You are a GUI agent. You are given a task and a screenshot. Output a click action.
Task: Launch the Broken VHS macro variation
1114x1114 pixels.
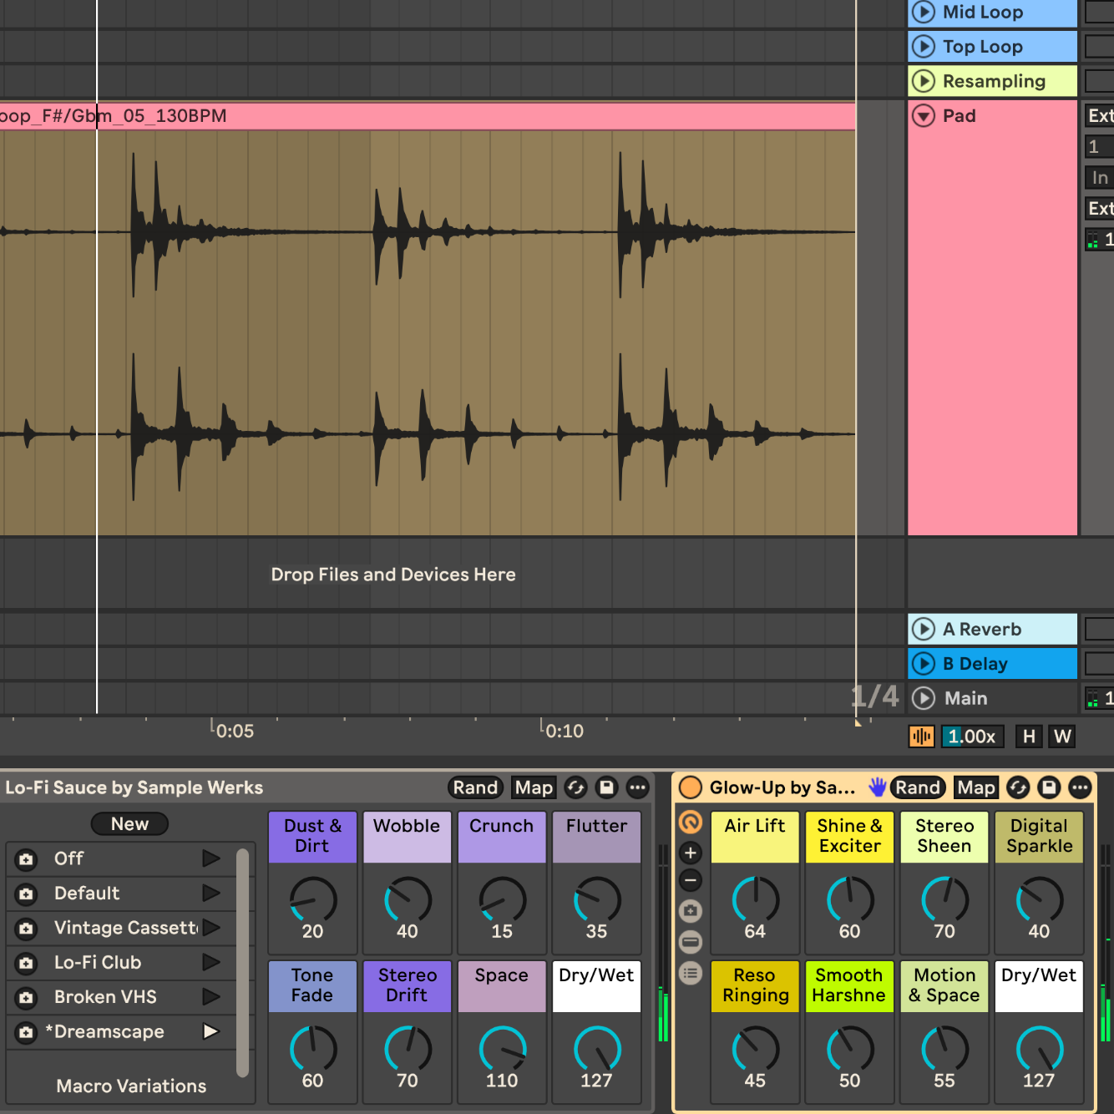(210, 997)
